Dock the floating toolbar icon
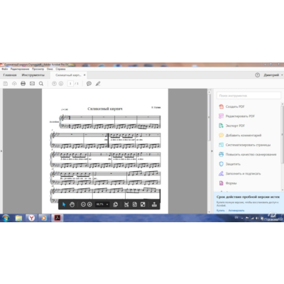This screenshot has width=284, height=284. tap(154, 204)
